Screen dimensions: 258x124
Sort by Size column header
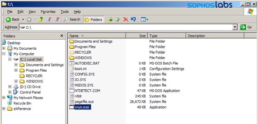pyautogui.click(x=137, y=36)
